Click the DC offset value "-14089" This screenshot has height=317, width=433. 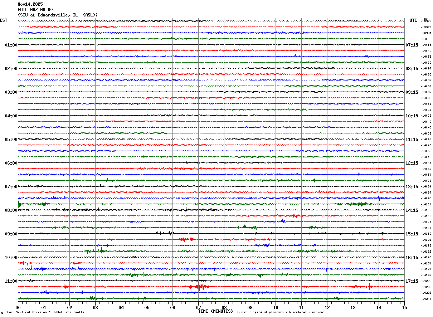click(x=426, y=86)
